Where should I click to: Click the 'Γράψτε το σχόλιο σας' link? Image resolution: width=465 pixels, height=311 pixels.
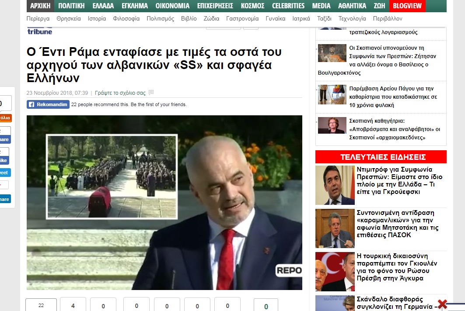coord(120,93)
